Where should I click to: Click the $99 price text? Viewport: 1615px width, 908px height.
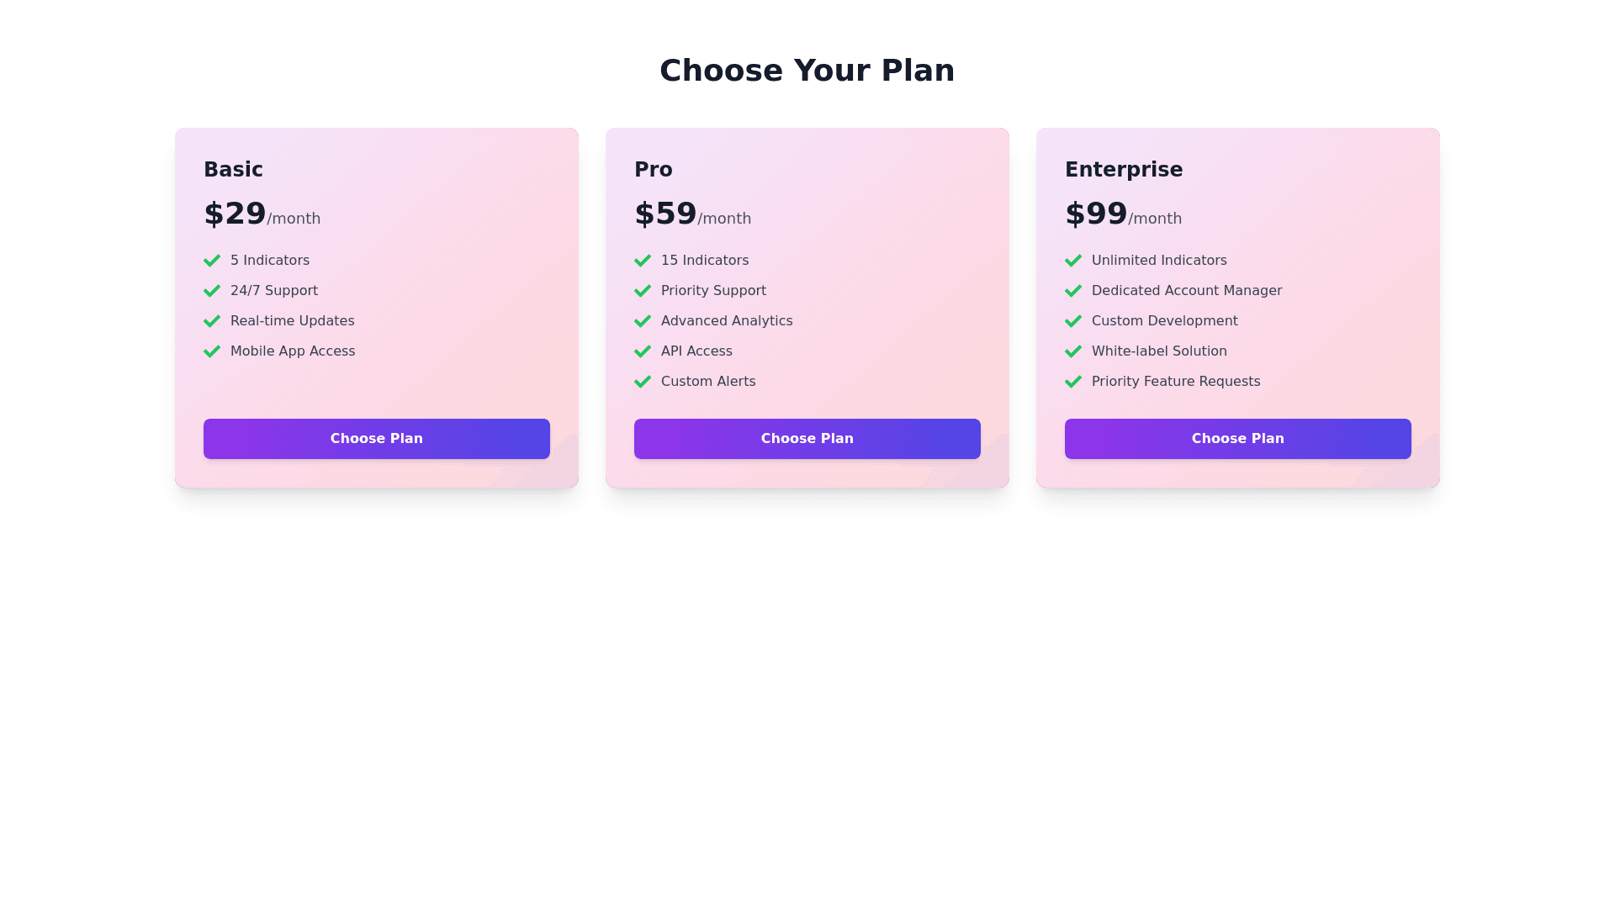tap(1096, 214)
